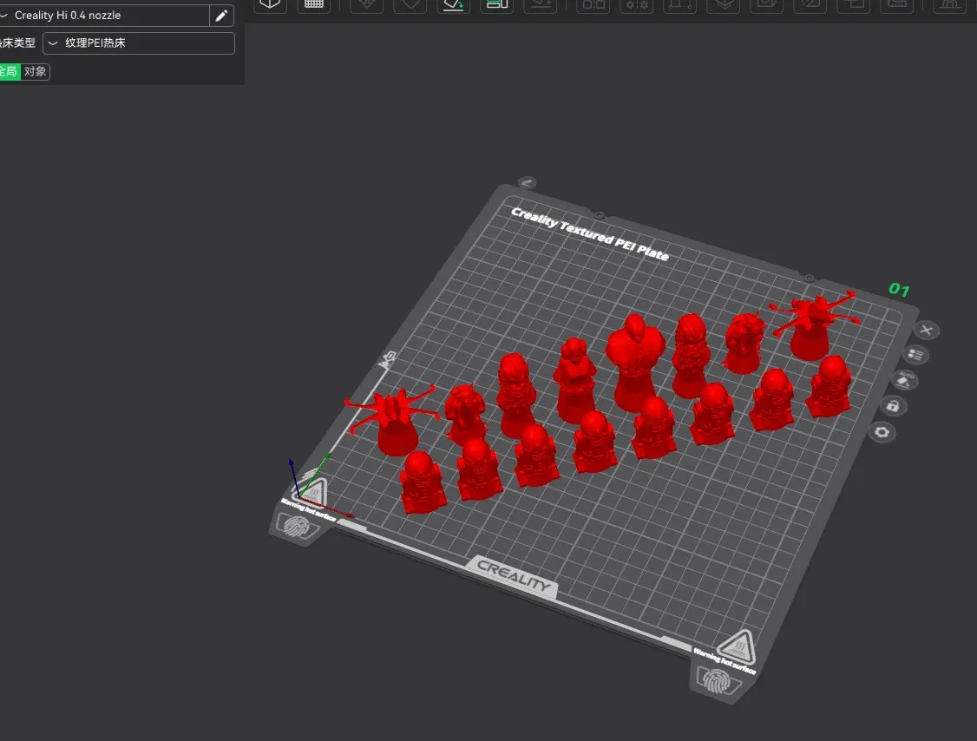Switch to 对象 (object) settings mode

tap(36, 72)
